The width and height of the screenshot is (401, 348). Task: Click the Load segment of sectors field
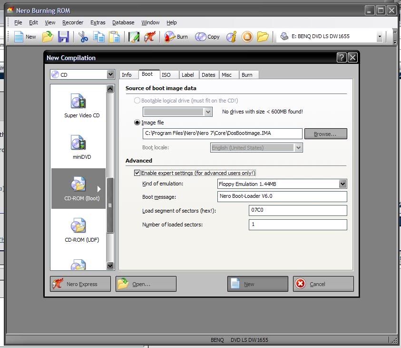tap(298, 210)
